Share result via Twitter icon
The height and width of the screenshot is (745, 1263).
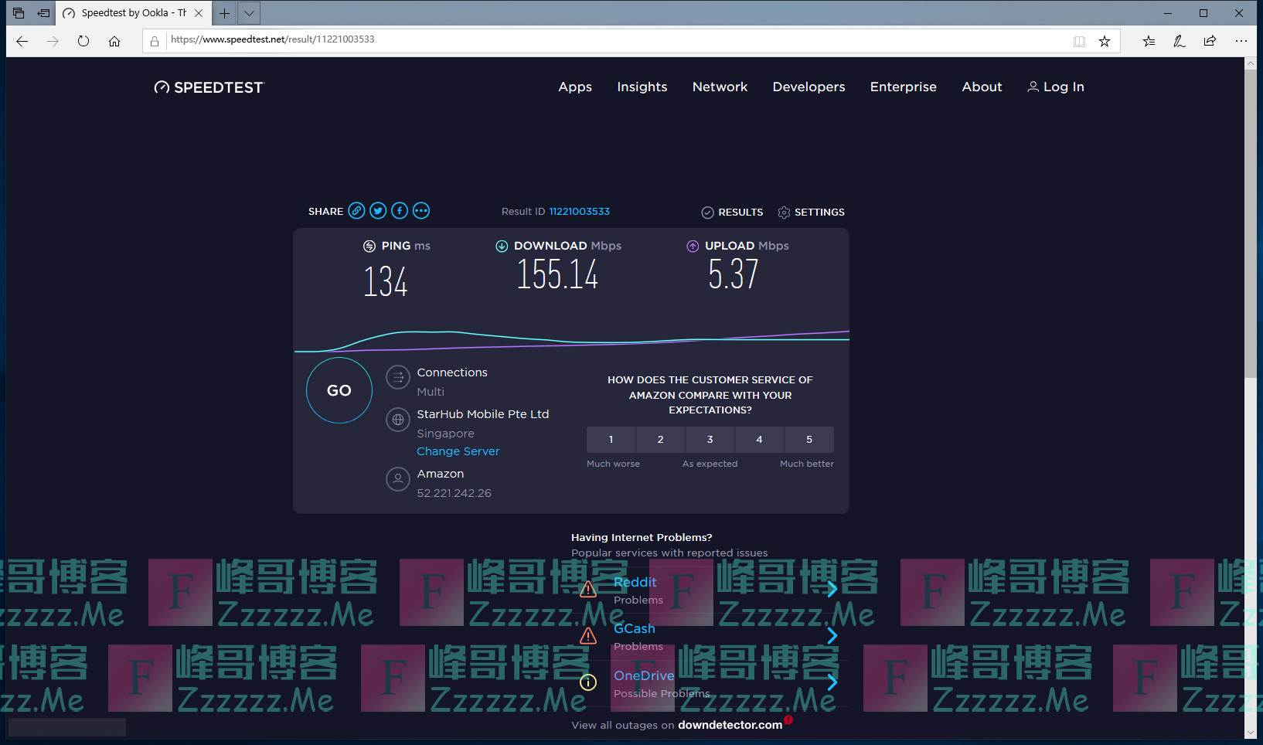tap(378, 211)
